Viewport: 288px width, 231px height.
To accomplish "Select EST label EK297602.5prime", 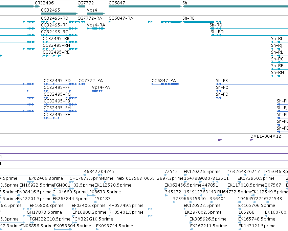I will [203, 212].
